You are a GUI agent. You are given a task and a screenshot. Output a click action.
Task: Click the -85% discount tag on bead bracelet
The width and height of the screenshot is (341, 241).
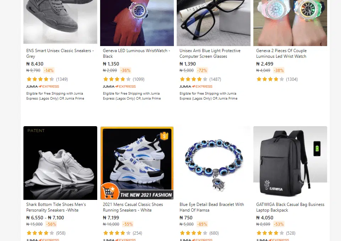(x=202, y=224)
